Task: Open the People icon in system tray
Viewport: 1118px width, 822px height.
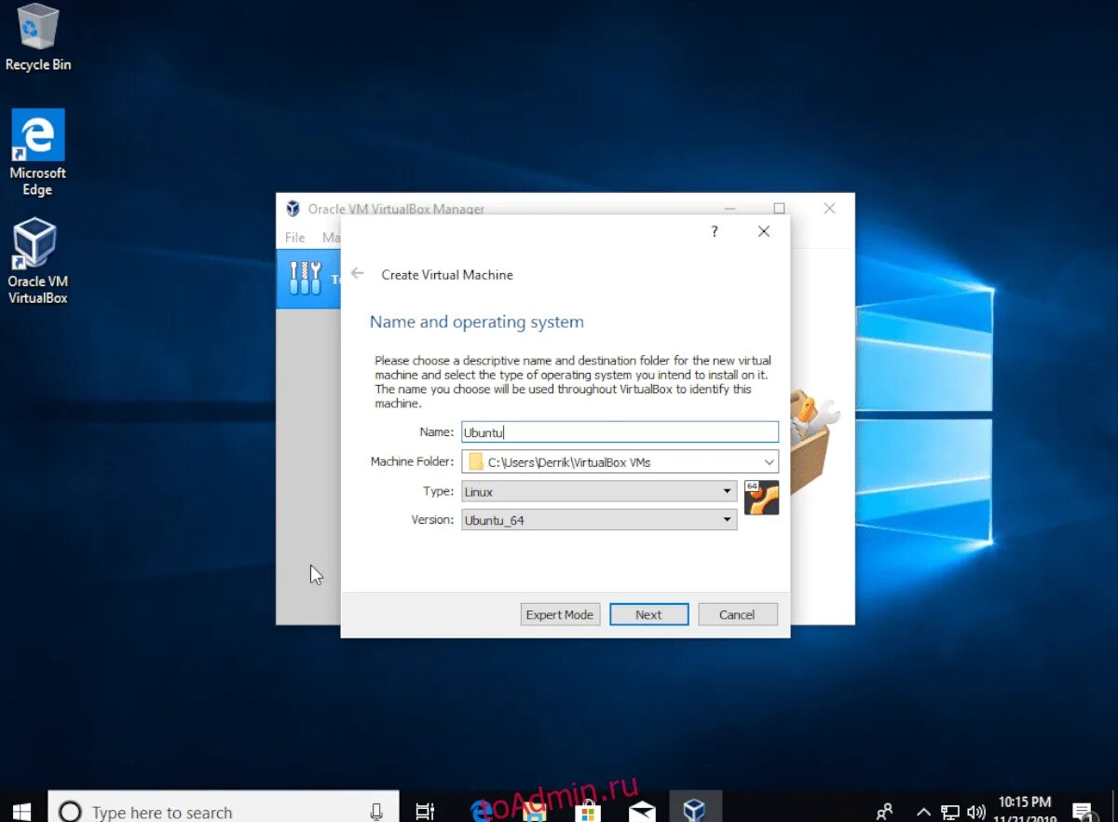Action: point(885,811)
